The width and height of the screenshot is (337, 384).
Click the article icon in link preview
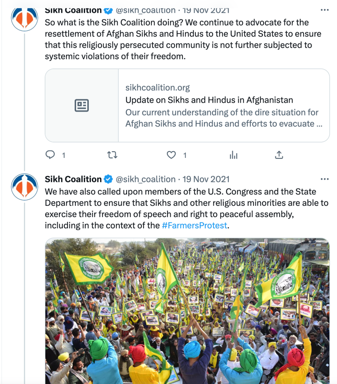coord(82,105)
